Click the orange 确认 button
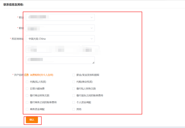Screen dimensions: 185x128 32,120
